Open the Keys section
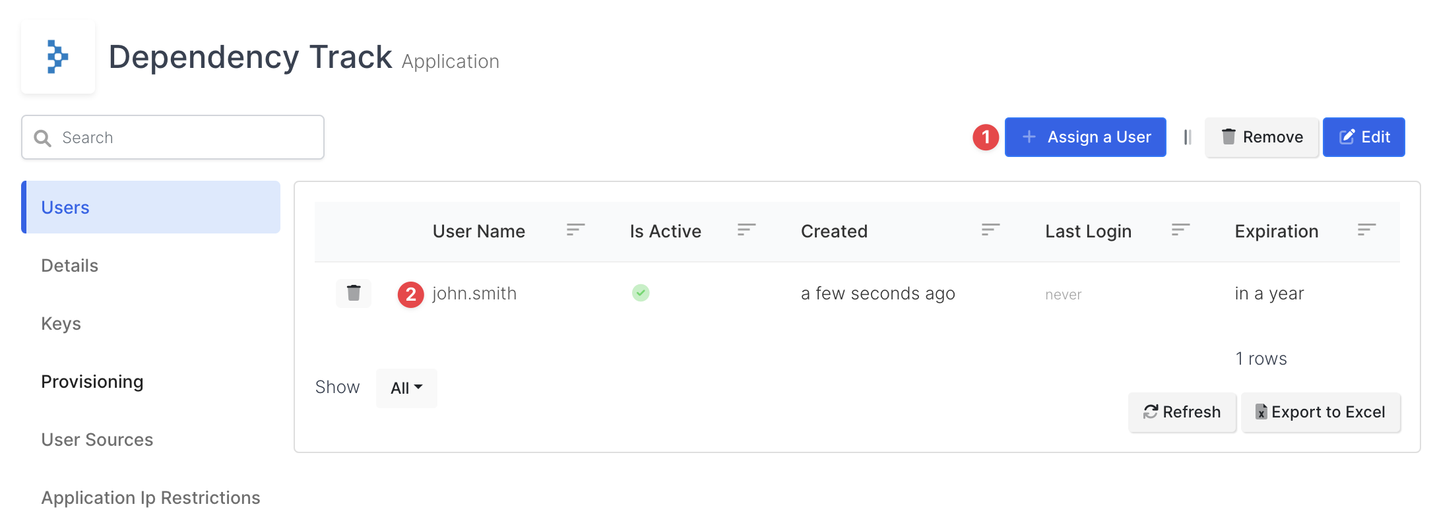The height and width of the screenshot is (521, 1433). (61, 324)
